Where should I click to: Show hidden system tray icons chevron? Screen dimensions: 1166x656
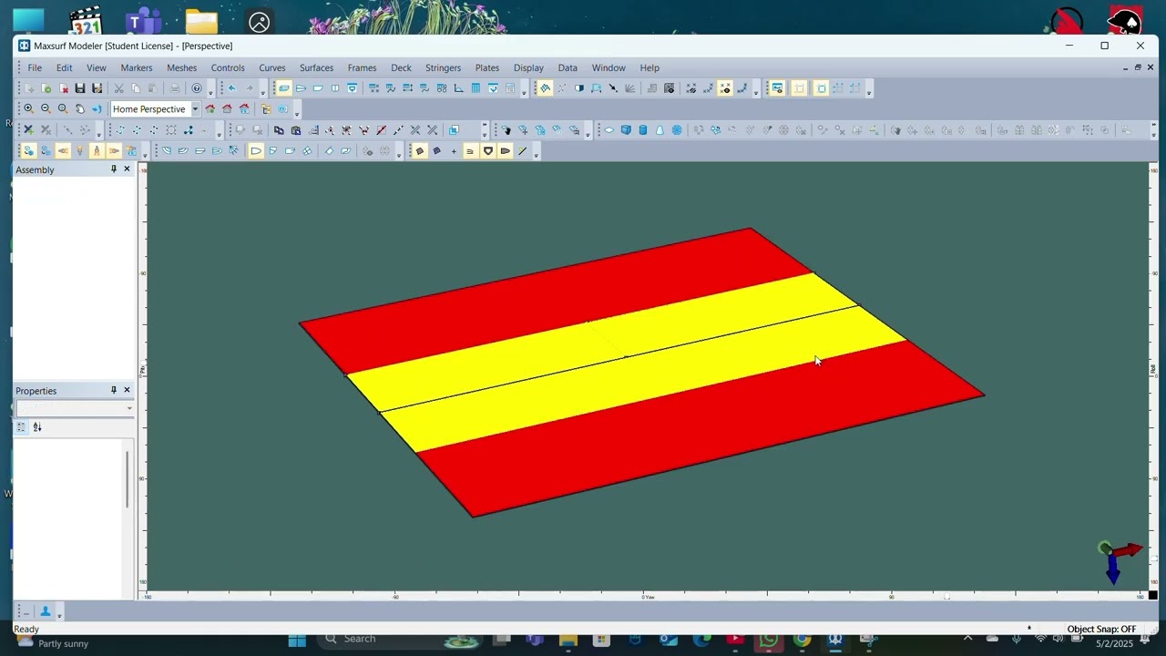click(x=967, y=639)
